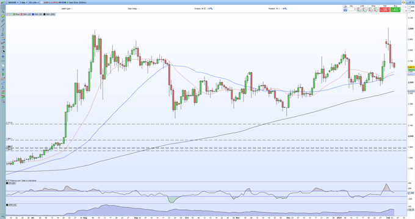Select the magnifier zoom tool in left toolbar
Image resolution: width=415 pixels, height=219 pixels.
click(3, 12)
